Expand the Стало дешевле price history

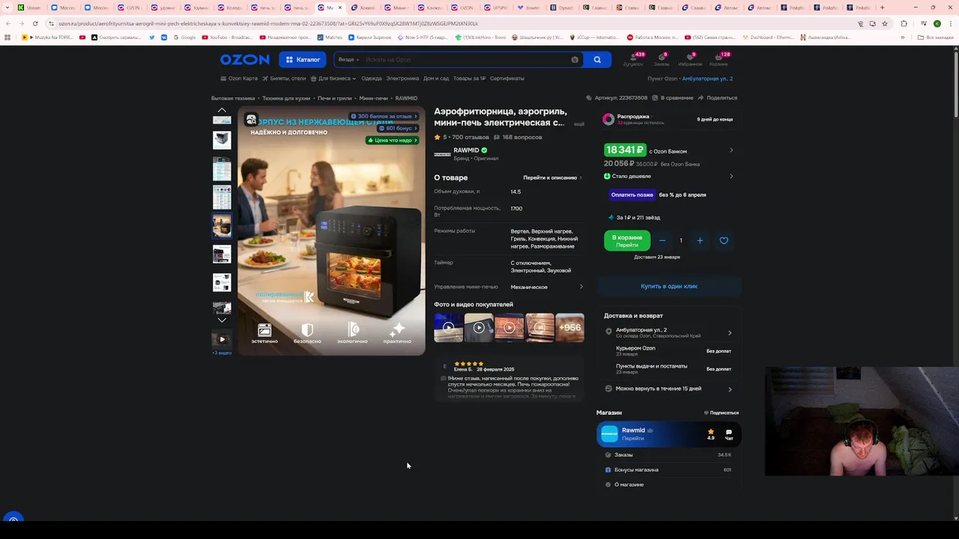tap(731, 177)
